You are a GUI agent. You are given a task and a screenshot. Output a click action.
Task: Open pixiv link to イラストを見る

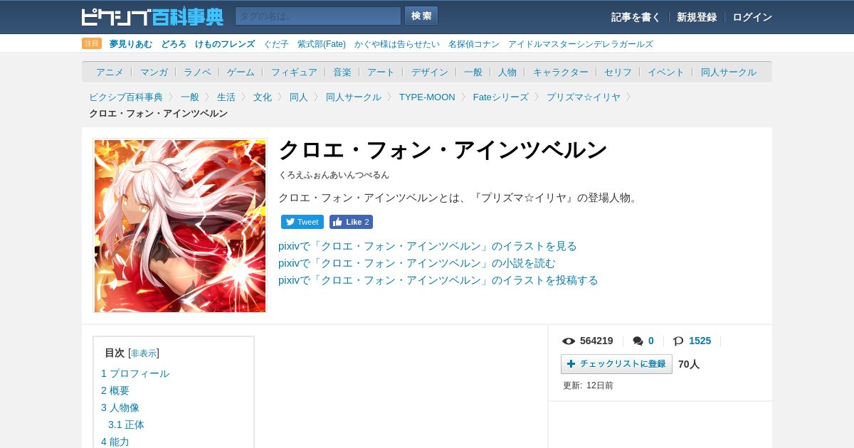(x=428, y=246)
